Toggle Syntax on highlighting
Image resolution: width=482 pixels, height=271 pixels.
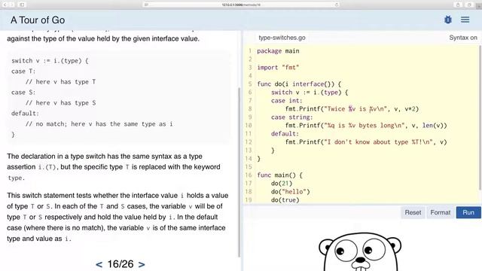coord(463,38)
